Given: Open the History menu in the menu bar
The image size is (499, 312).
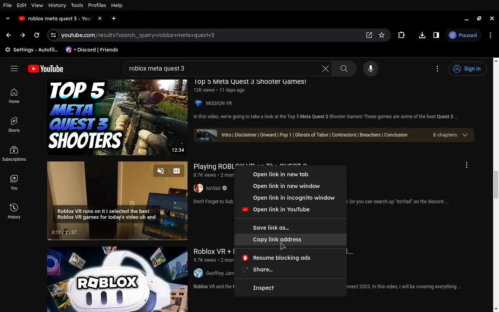Looking at the screenshot, I should (57, 5).
